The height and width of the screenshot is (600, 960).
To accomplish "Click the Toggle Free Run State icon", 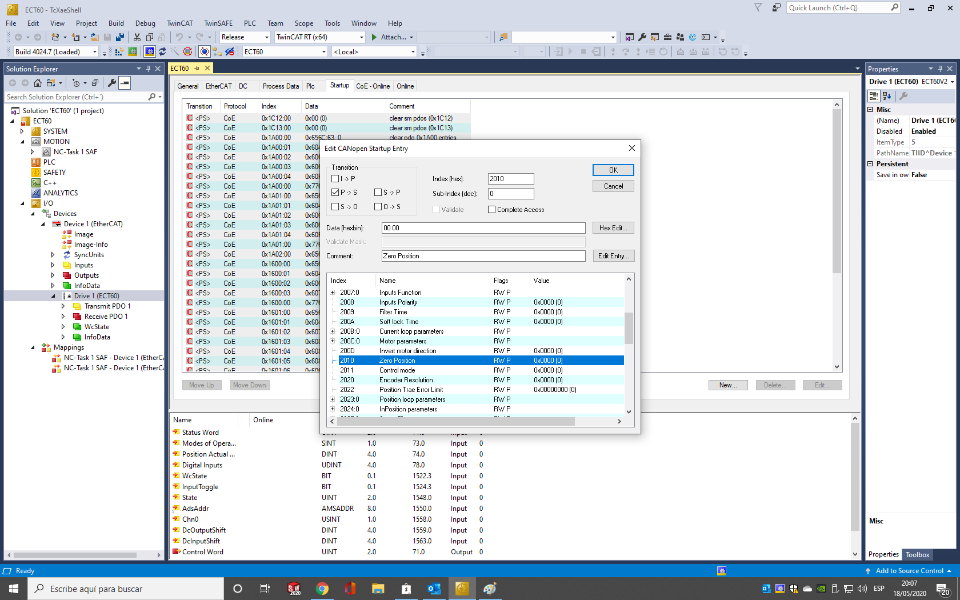I will coord(187,52).
